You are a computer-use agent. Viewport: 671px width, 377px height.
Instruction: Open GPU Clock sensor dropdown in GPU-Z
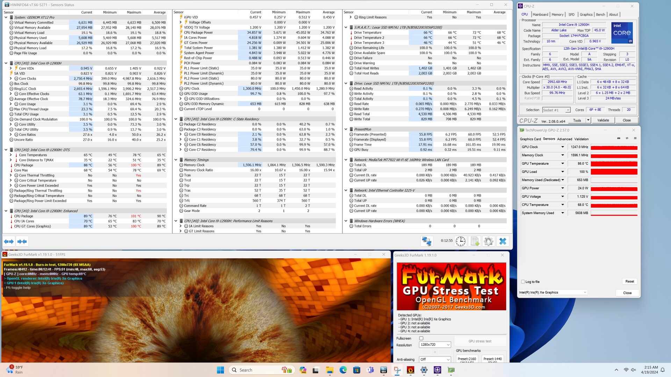coord(563,147)
